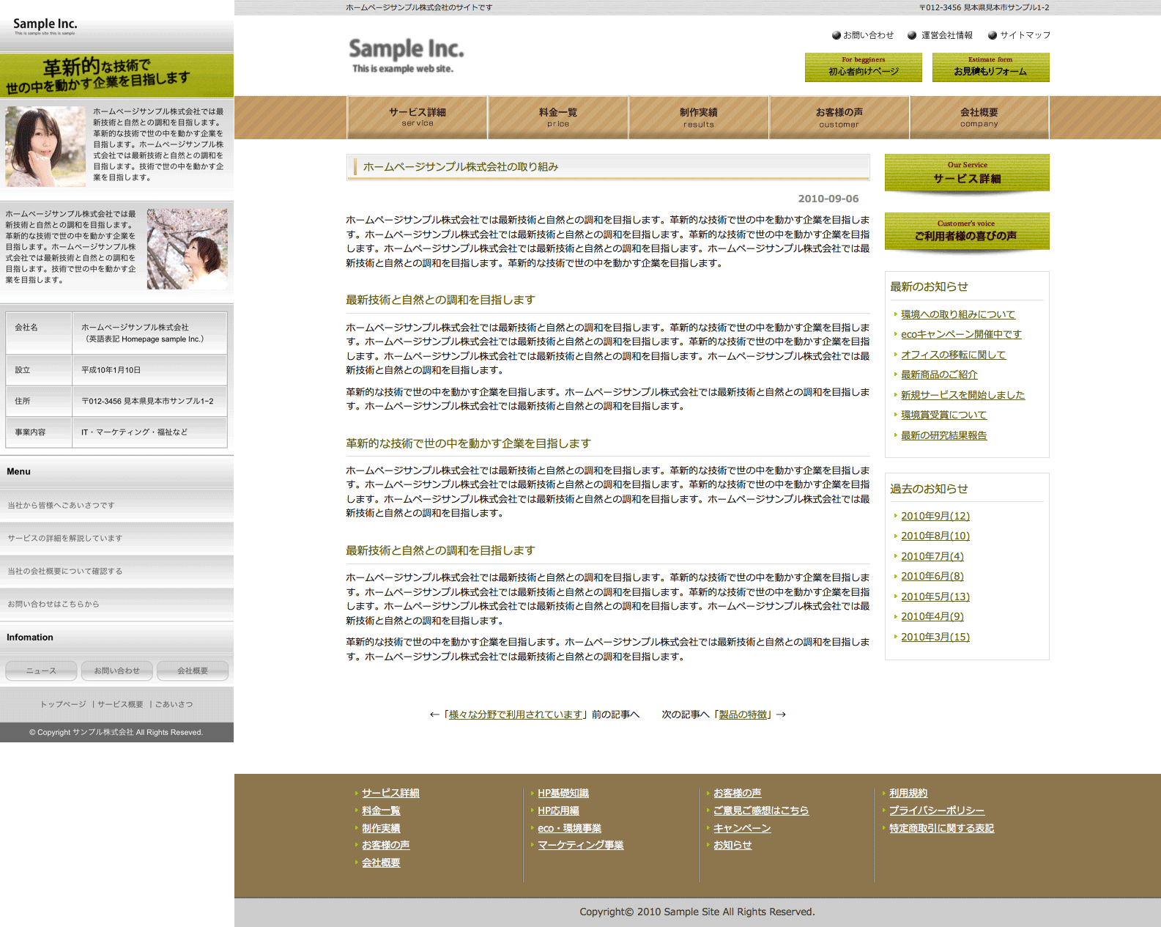Click the small sidebar Sample Inc. logo
This screenshot has width=1161, height=927.
[x=45, y=26]
